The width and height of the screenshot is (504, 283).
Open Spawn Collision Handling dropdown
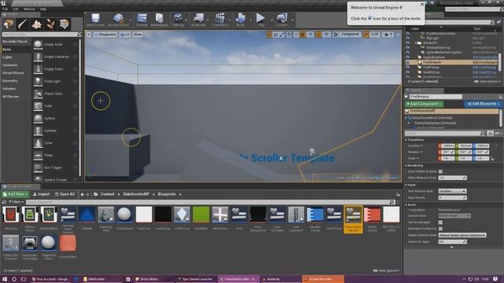pyautogui.click(x=462, y=235)
